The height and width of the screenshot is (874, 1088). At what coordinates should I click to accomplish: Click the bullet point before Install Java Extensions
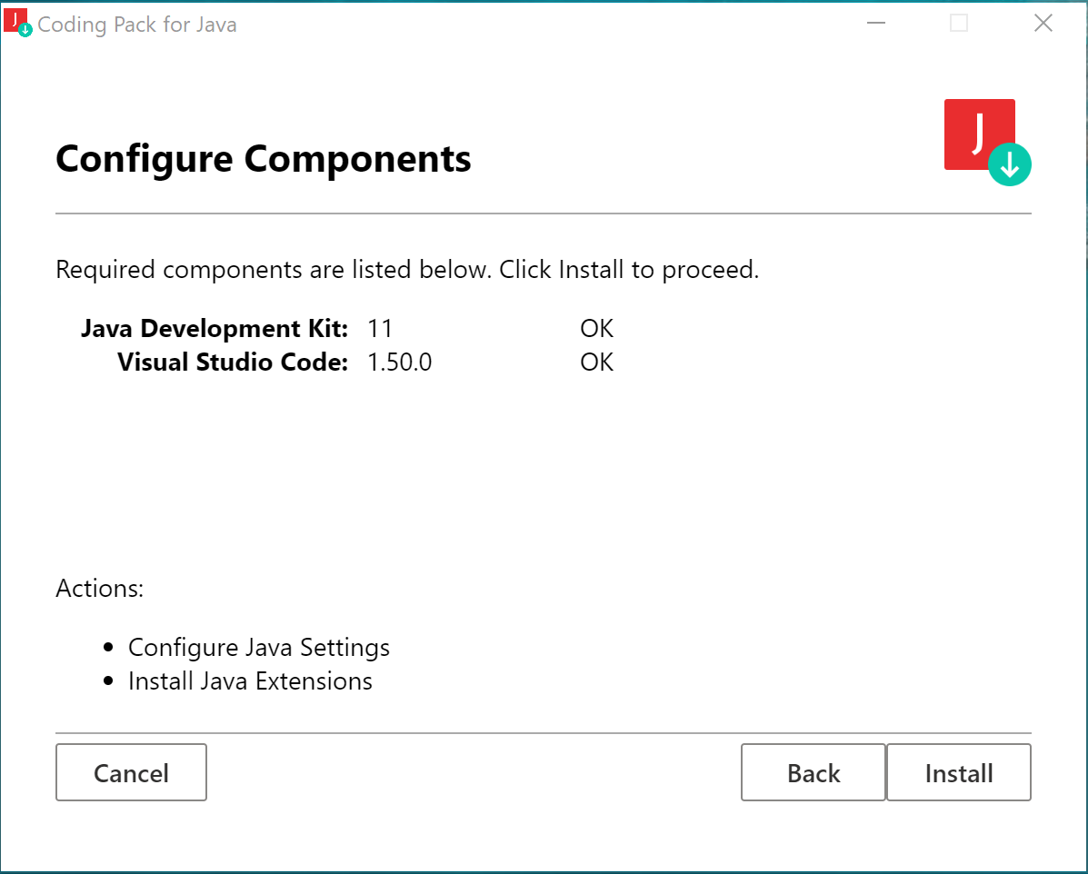point(108,680)
